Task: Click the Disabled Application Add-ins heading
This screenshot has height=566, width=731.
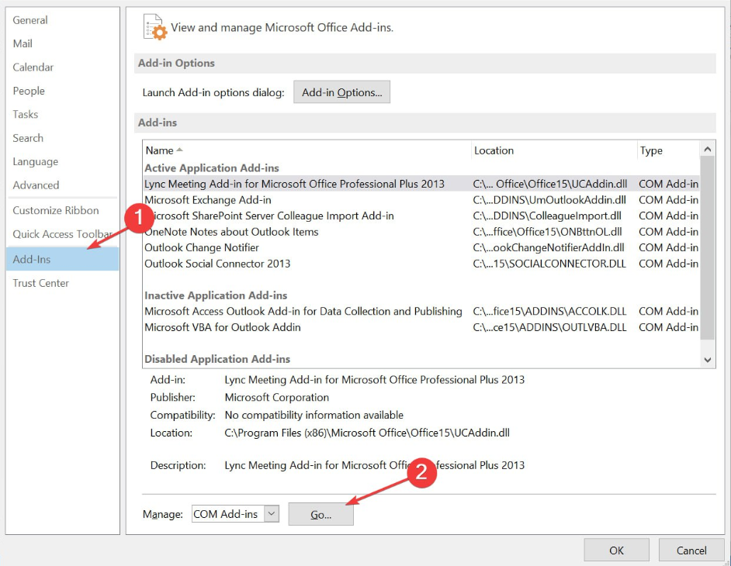Action: pyautogui.click(x=217, y=359)
